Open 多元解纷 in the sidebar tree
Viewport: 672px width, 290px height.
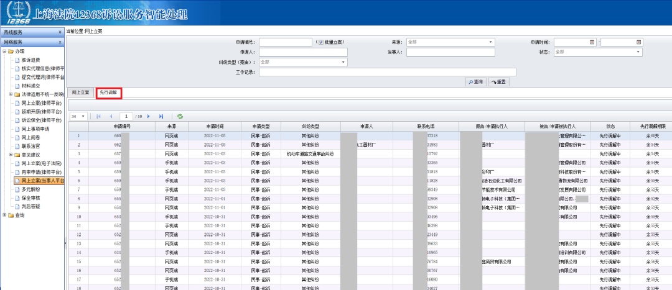[31, 189]
